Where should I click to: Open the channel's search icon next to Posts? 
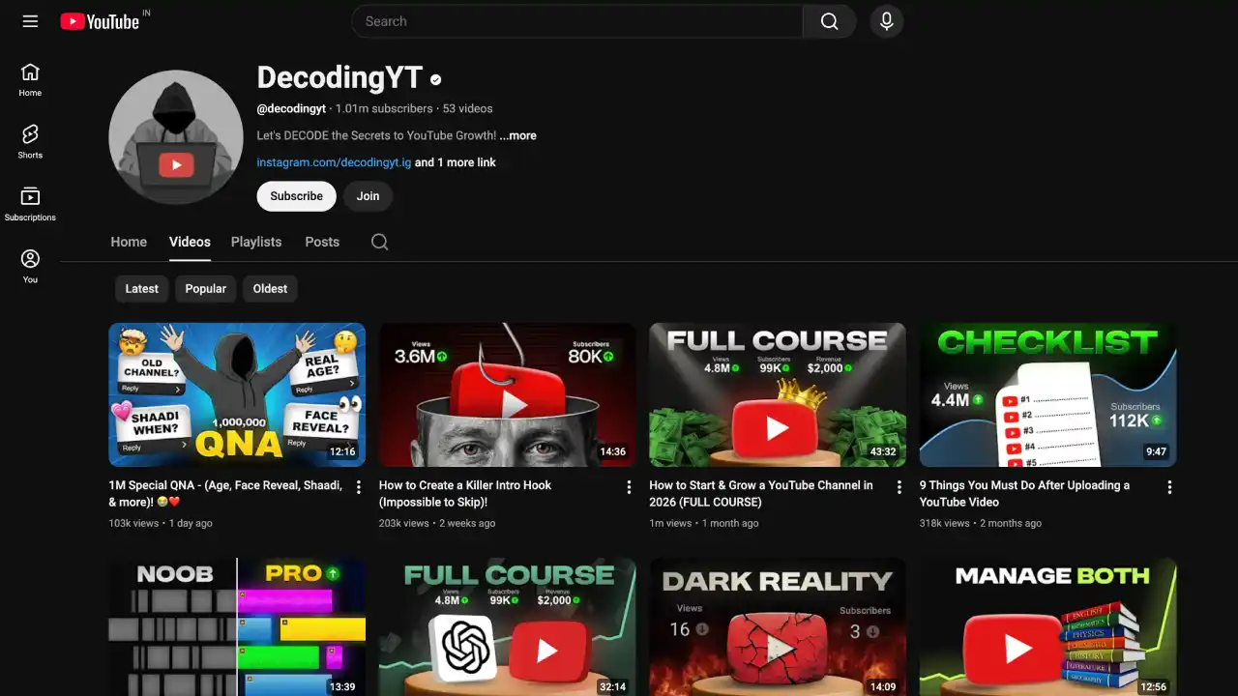(x=379, y=242)
